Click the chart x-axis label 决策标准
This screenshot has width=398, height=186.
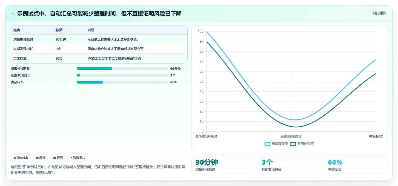point(376,136)
